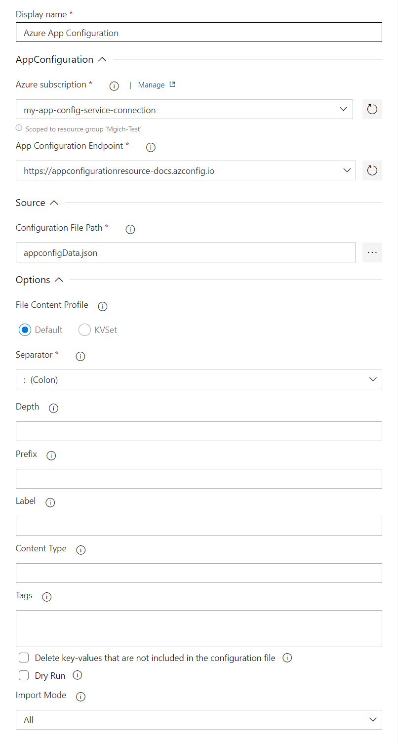Collapse the AppConfiguration section
Screen dimensions: 398x744
coord(102,59)
